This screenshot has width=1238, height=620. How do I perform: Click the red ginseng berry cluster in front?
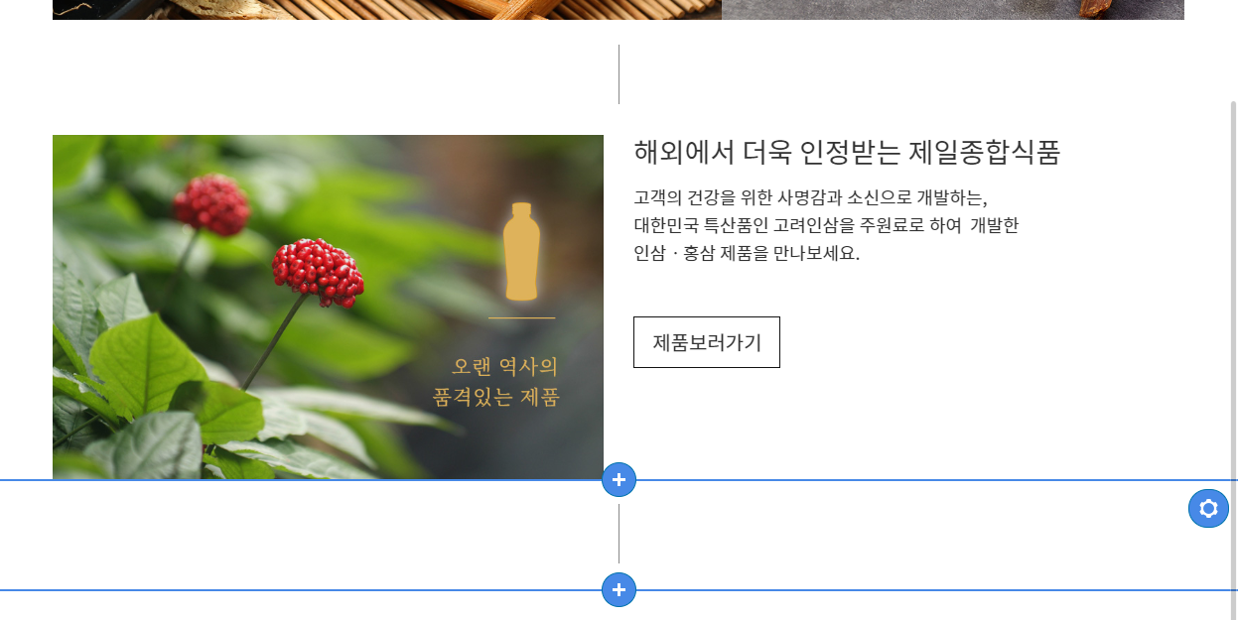[x=318, y=271]
